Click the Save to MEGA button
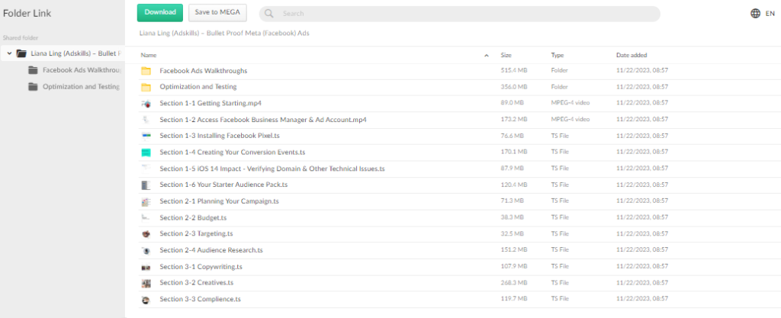The width and height of the screenshot is (781, 318). tap(217, 13)
